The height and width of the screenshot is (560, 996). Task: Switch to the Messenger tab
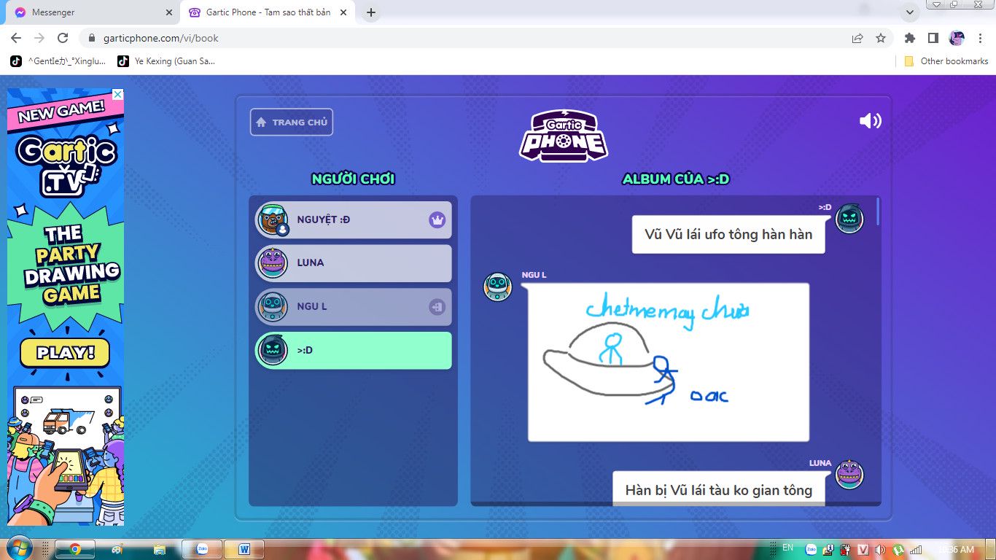coord(91,12)
